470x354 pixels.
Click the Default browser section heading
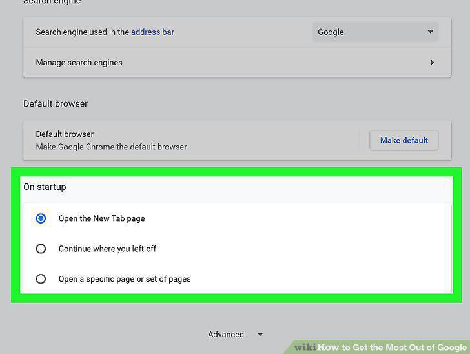pyautogui.click(x=56, y=103)
